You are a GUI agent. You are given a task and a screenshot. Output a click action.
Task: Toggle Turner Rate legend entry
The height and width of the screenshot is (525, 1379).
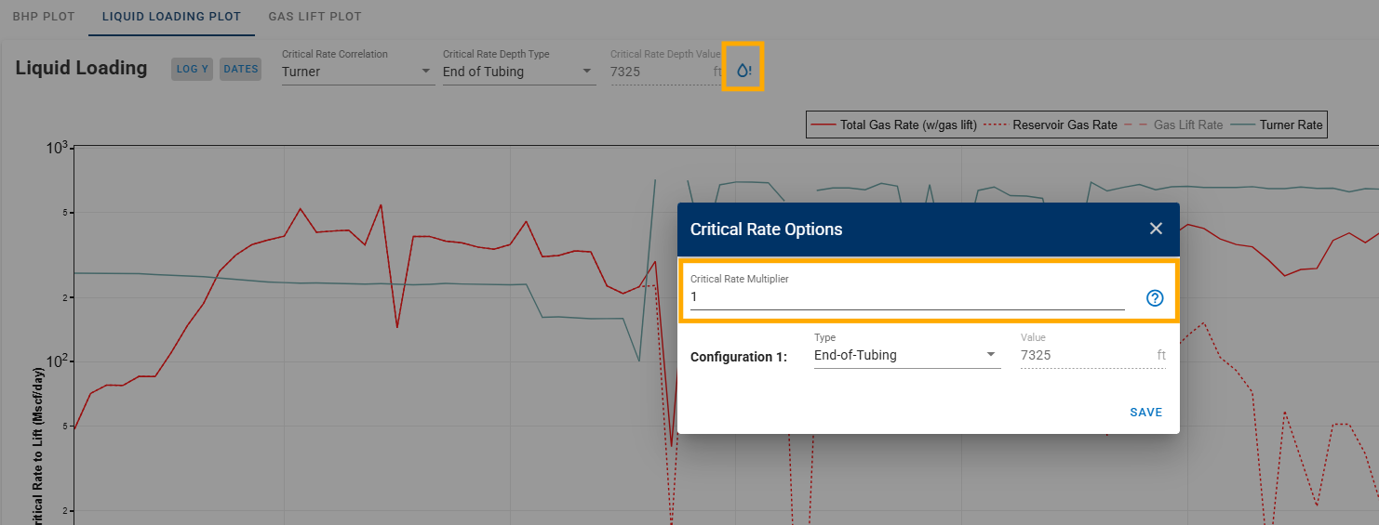point(1277,125)
